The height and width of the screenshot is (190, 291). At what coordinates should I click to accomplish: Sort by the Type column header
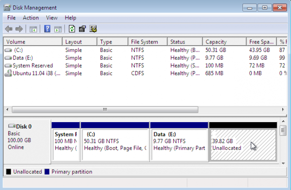[113, 42]
